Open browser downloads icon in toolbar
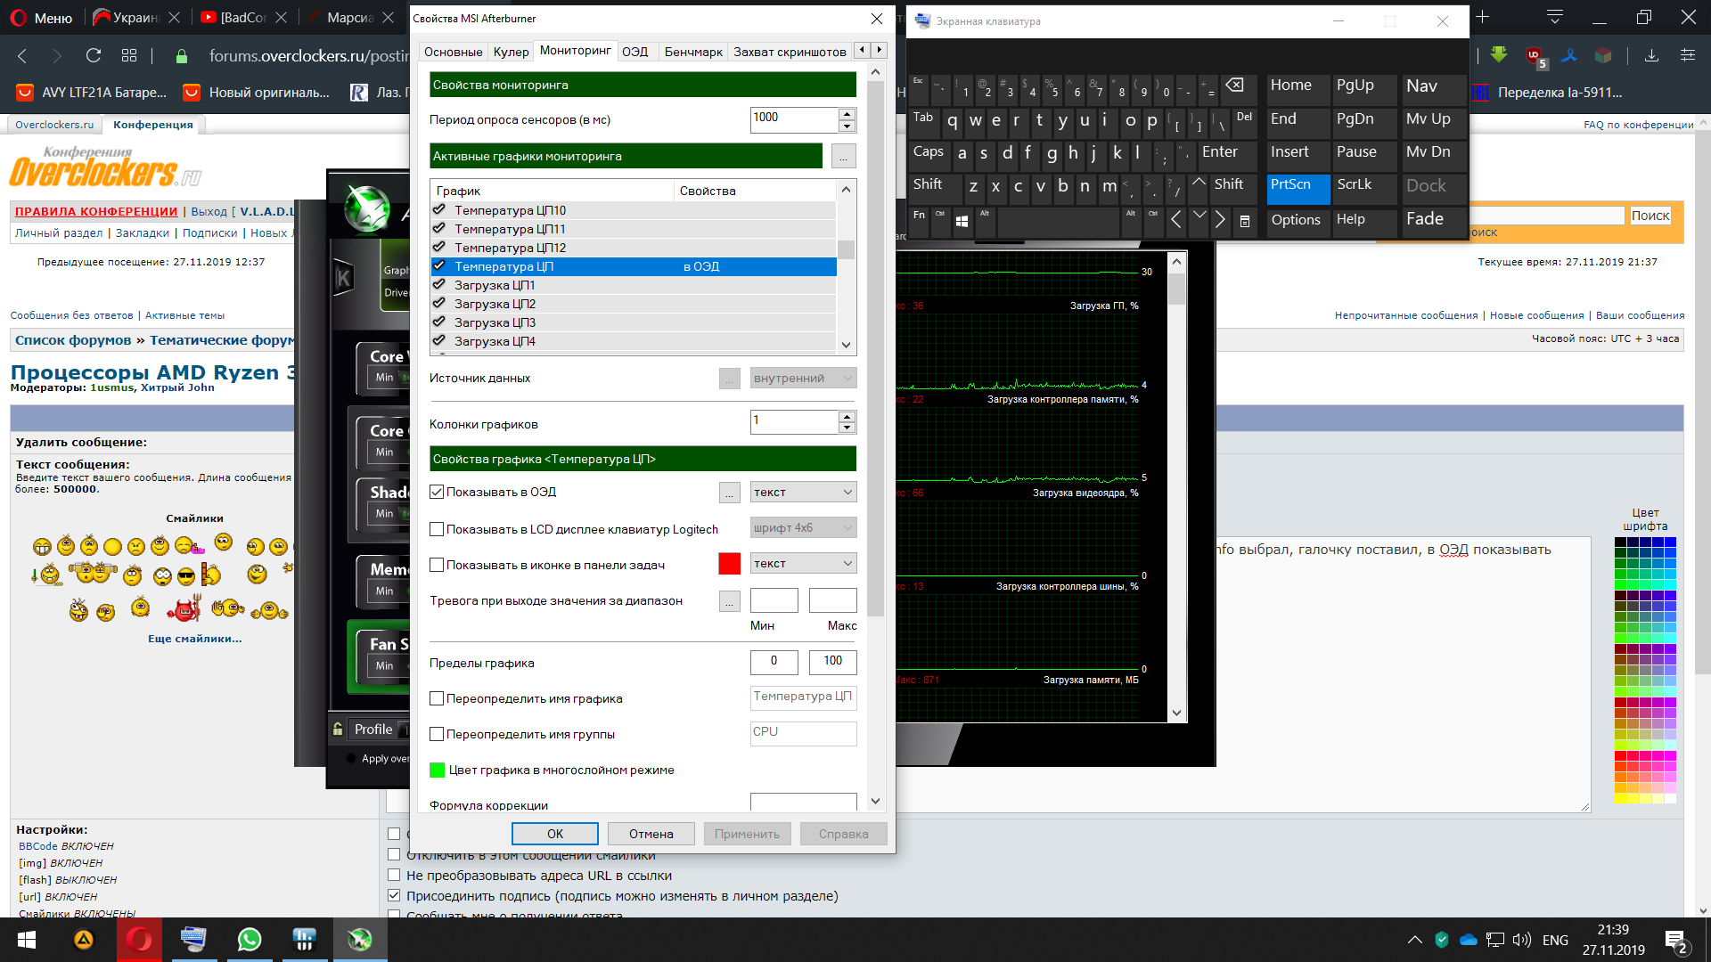1711x962 pixels. click(1651, 56)
